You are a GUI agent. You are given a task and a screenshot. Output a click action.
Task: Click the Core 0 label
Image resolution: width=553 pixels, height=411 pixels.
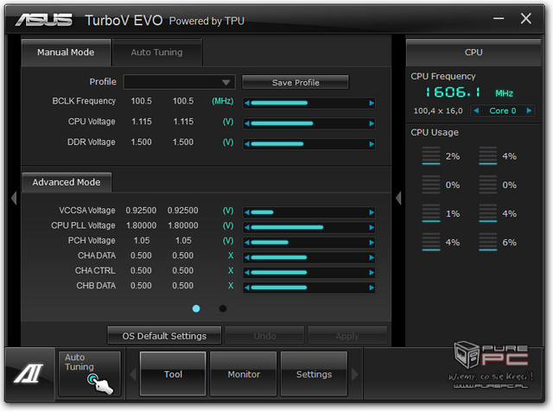pyautogui.click(x=503, y=111)
